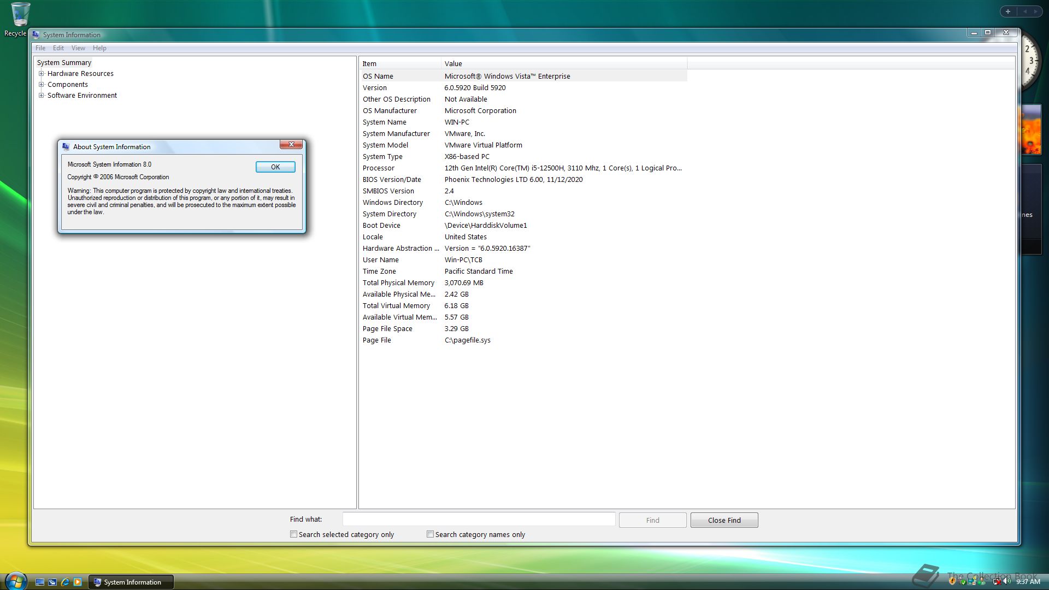Open the volume speaker tray icon

click(1007, 581)
